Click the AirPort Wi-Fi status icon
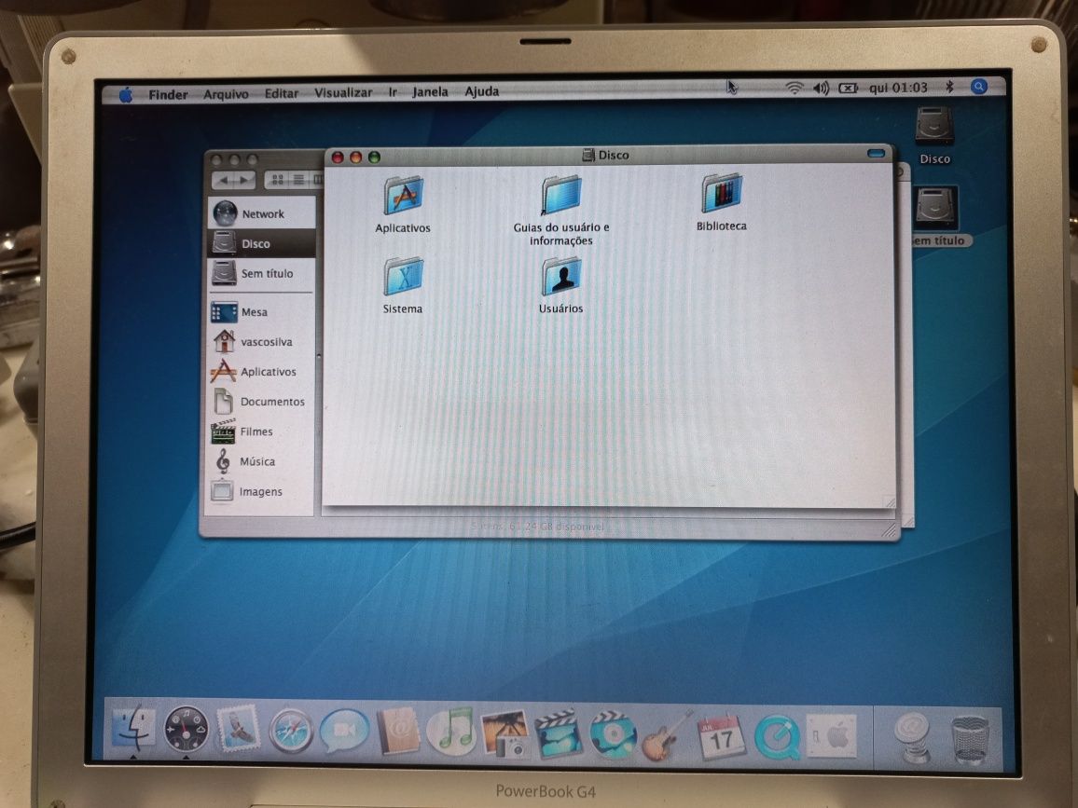This screenshot has width=1078, height=808. pyautogui.click(x=795, y=88)
